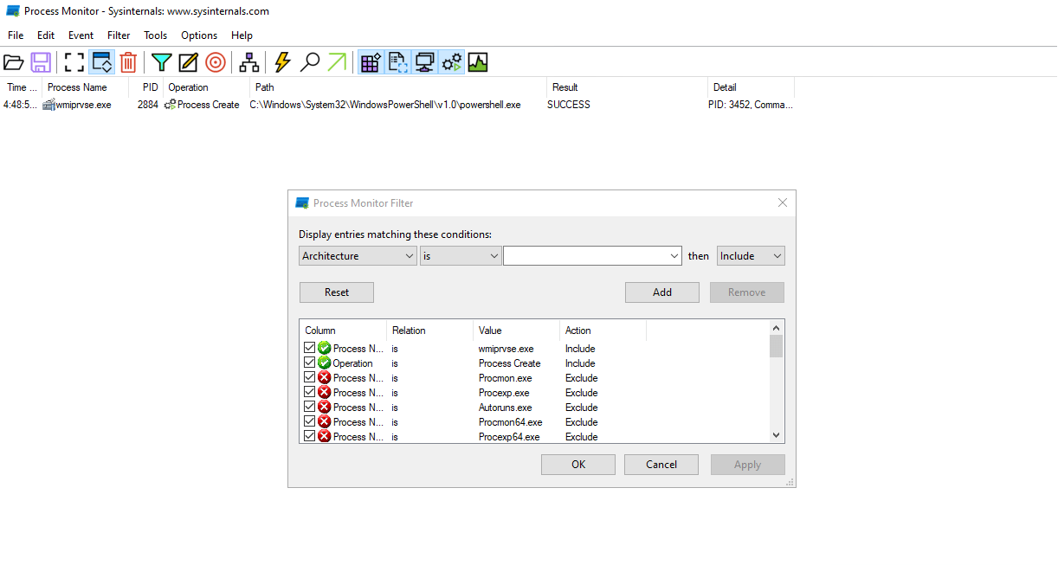Click into the filter value text field

[x=585, y=256]
